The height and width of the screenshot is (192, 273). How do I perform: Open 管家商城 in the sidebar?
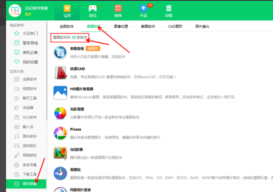(30, 43)
